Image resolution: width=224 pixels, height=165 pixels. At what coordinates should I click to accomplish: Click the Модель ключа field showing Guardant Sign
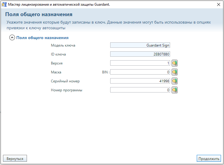coord(140,45)
